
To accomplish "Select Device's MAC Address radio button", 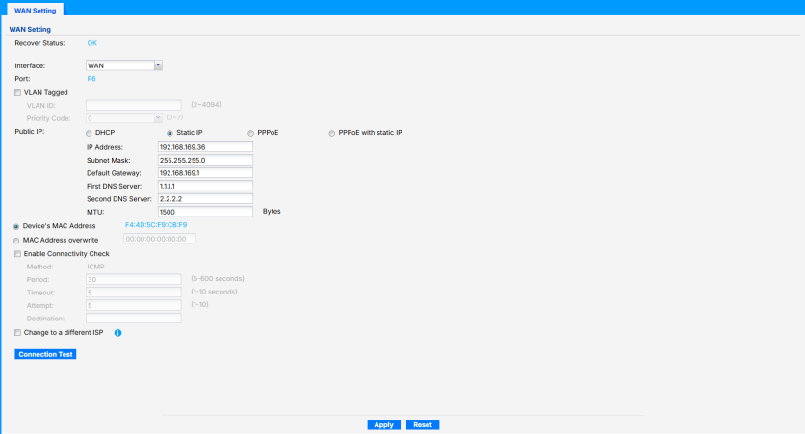I will [17, 225].
